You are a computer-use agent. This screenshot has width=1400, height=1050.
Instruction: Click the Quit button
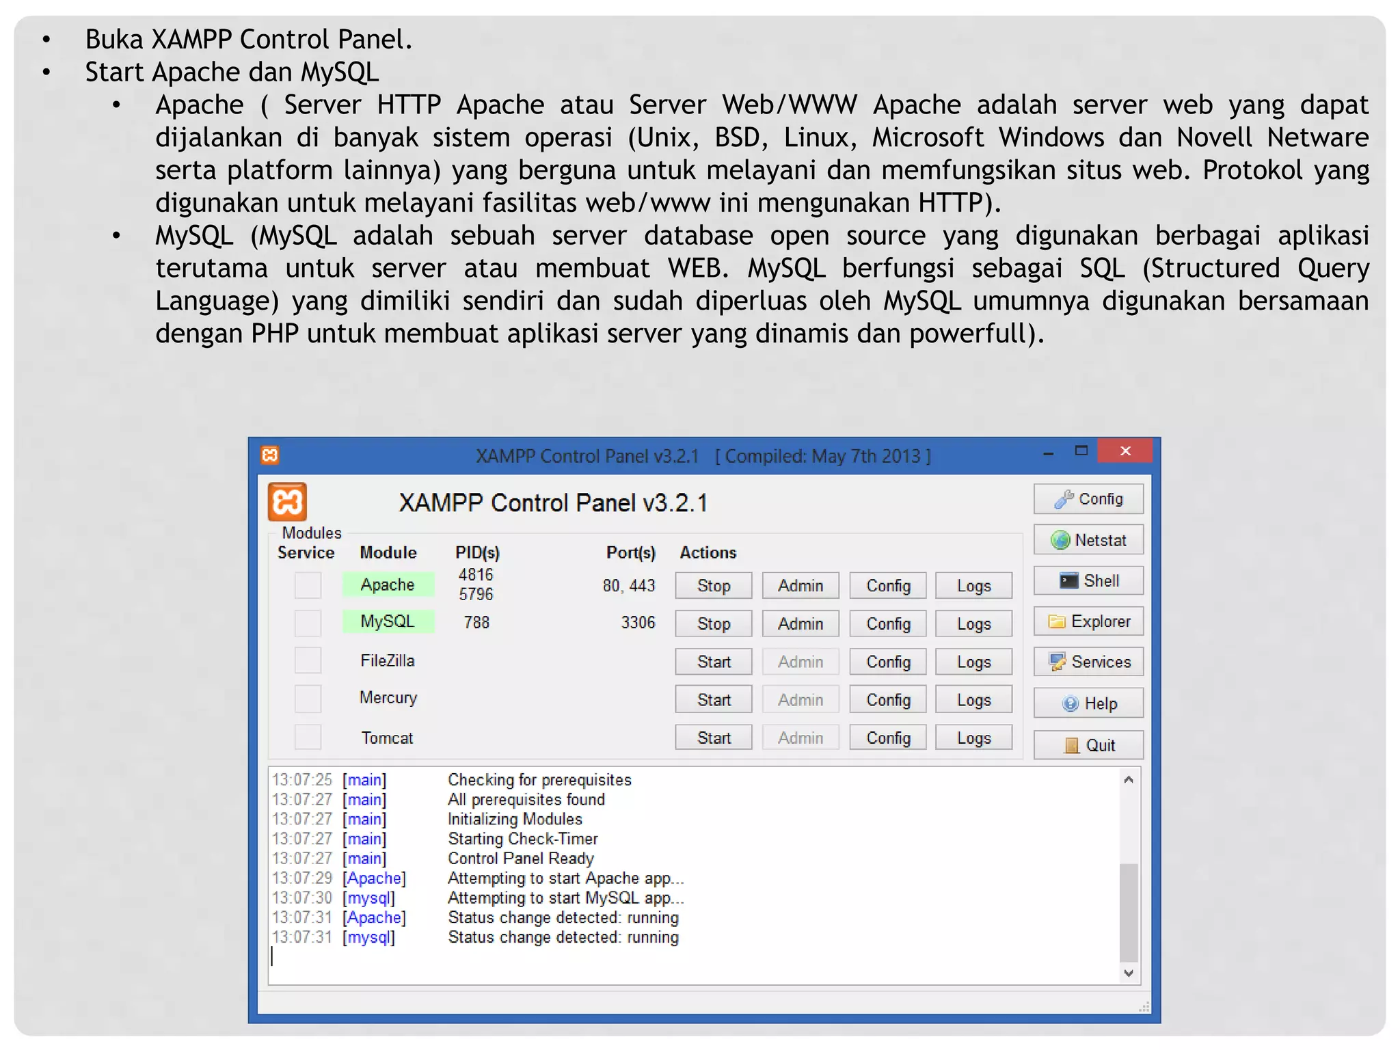pyautogui.click(x=1088, y=745)
